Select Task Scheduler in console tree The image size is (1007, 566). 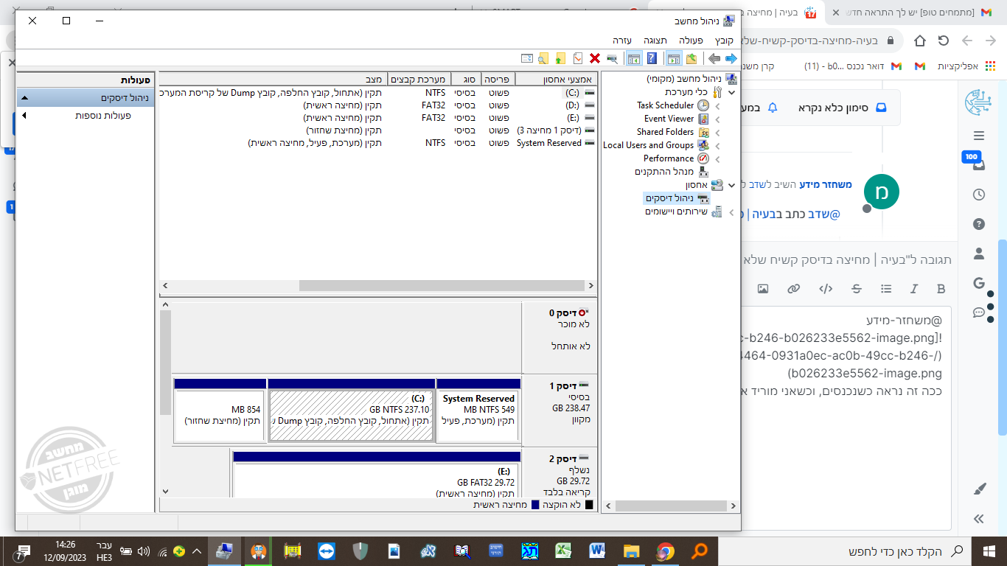[x=666, y=105]
